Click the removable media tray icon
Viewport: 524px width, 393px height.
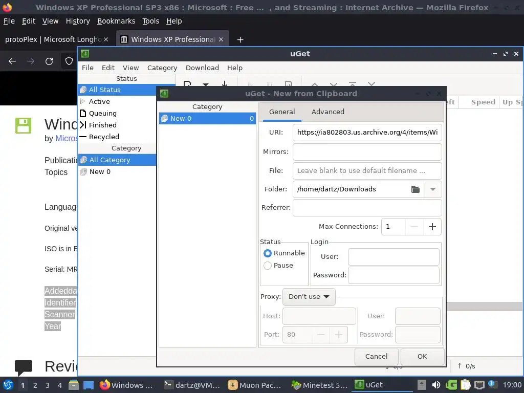[422, 385]
